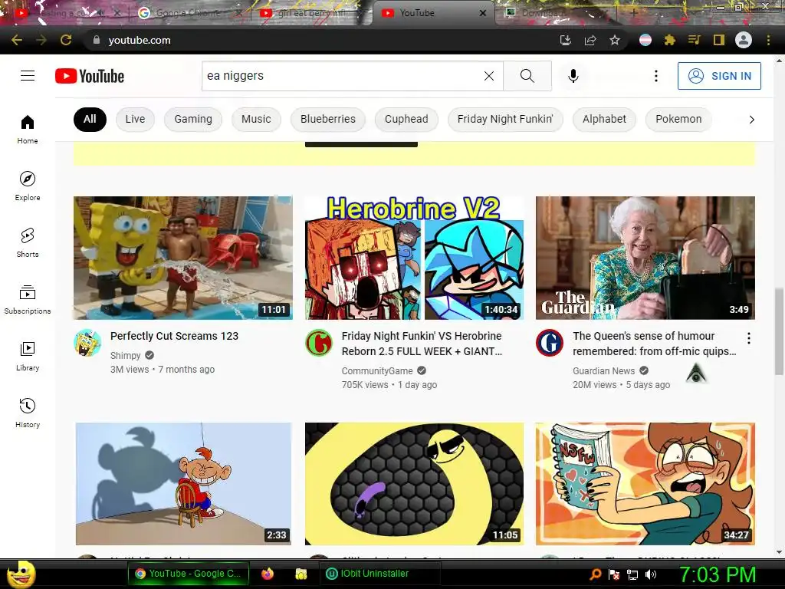Start voice search with the microphone
The image size is (785, 589).
573,76
